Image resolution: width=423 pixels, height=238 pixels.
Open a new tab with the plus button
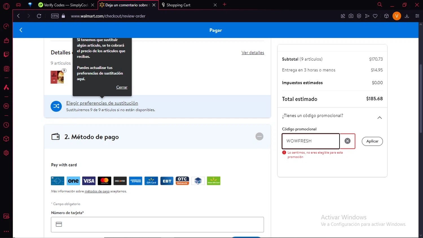tap(224, 5)
